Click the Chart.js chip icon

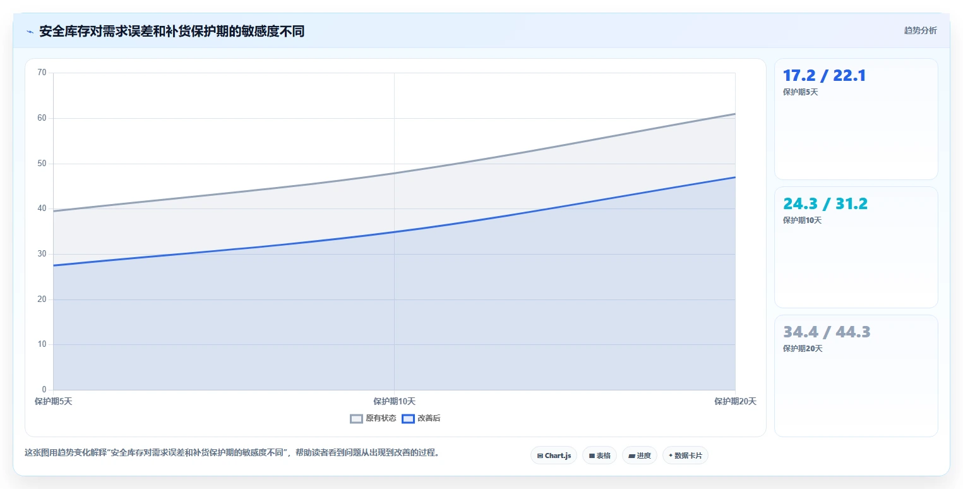(540, 456)
